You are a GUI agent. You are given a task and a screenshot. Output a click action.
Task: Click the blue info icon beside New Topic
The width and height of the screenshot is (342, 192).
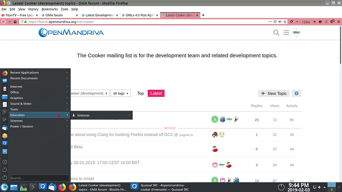pyautogui.click(x=296, y=94)
